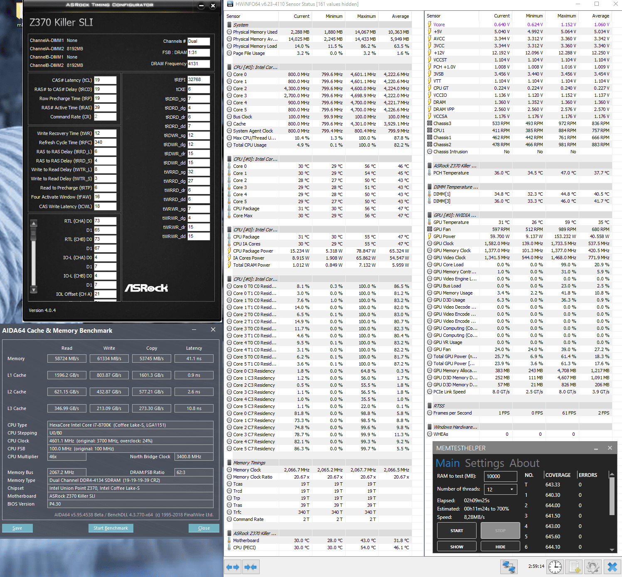The width and height of the screenshot is (622, 577).
Task: Click the Memory Timings group icon
Action: [x=229, y=462]
